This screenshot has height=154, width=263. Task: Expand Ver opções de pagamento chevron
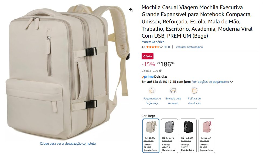pyautogui.click(x=232, y=82)
